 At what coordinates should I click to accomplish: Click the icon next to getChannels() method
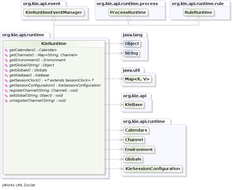point(6,55)
